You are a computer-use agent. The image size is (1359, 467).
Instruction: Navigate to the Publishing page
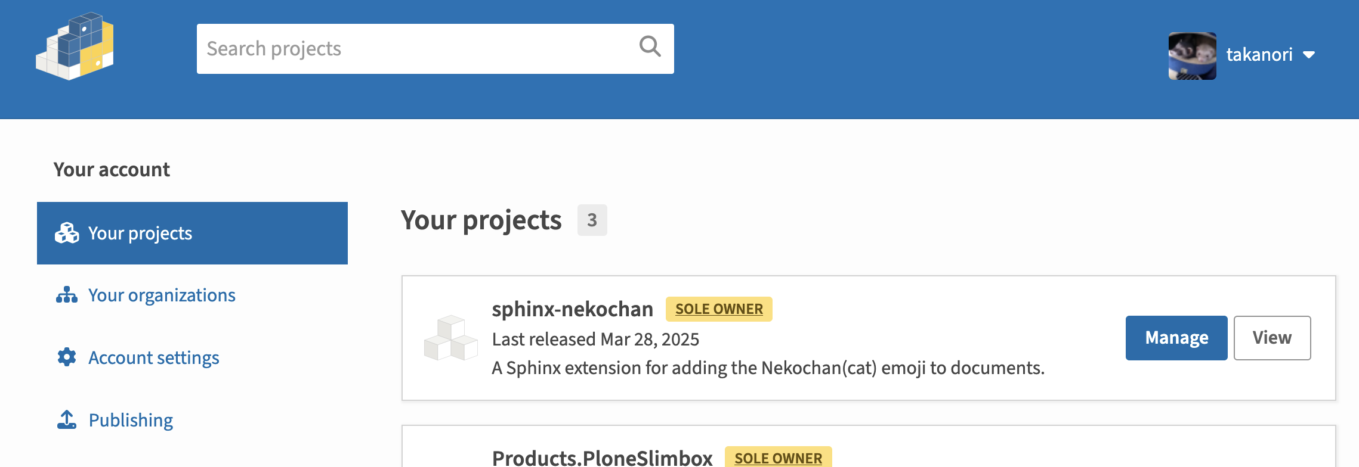coord(131,420)
